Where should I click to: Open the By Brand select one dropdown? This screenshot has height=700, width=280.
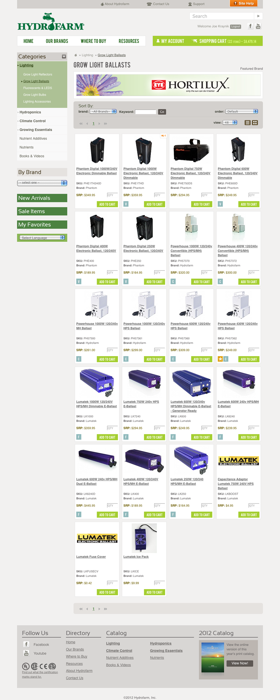click(42, 183)
